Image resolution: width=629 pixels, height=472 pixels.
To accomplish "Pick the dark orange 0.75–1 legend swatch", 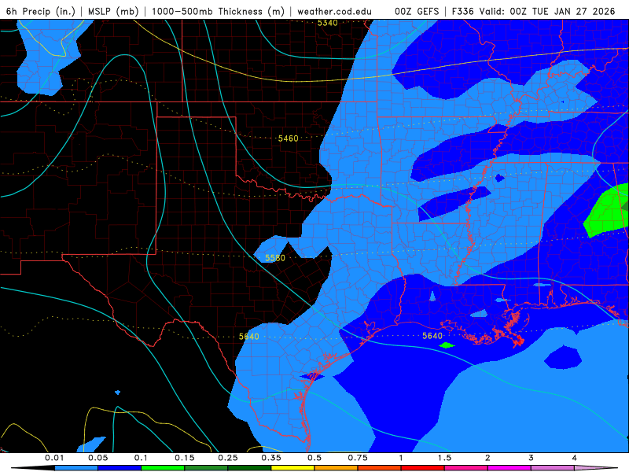I will click(x=380, y=468).
